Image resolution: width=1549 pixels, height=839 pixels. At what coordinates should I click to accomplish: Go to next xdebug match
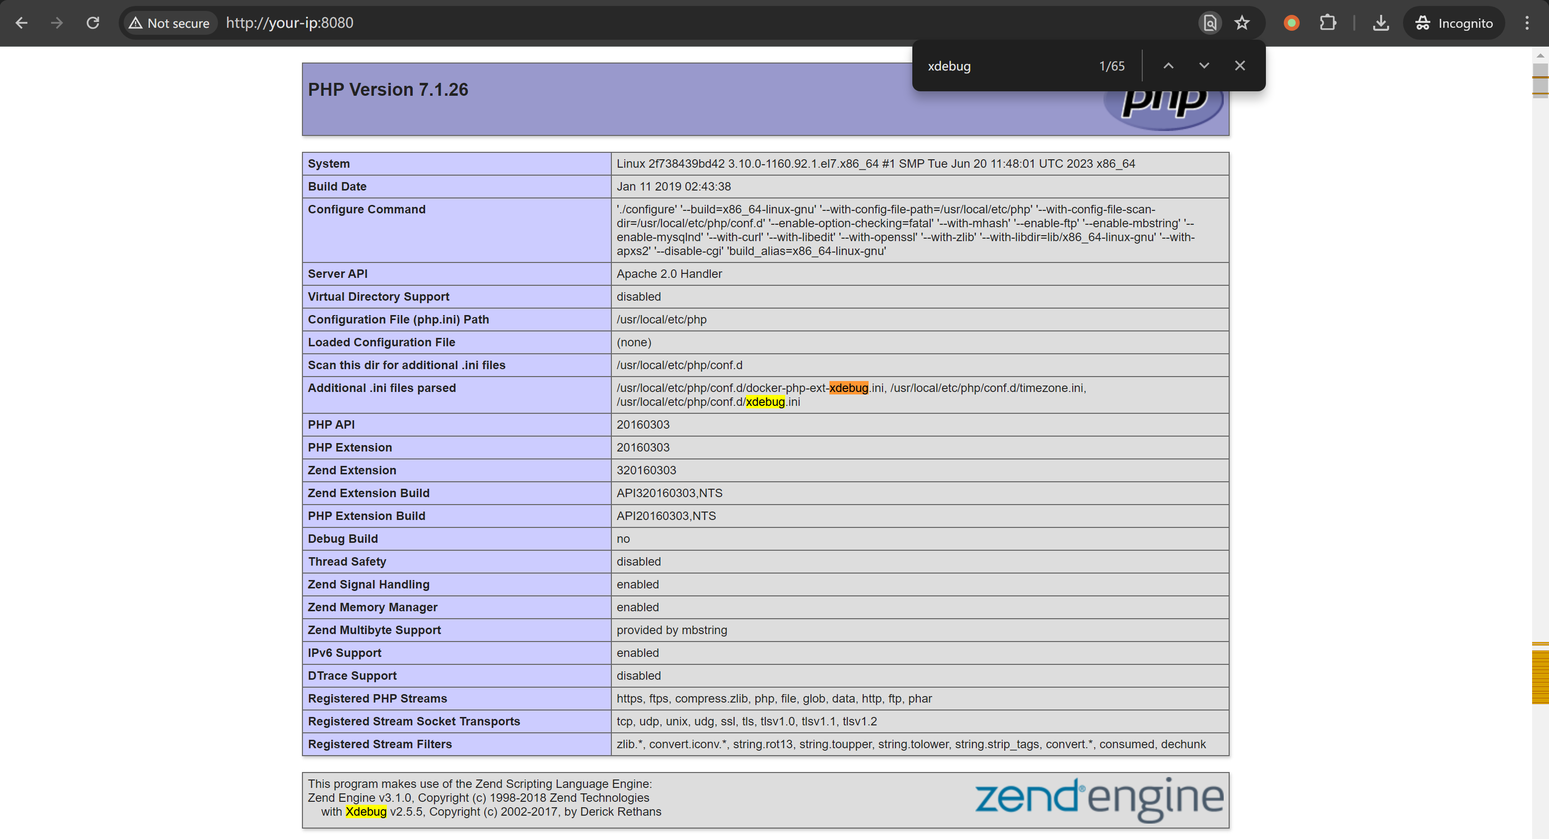(1204, 66)
